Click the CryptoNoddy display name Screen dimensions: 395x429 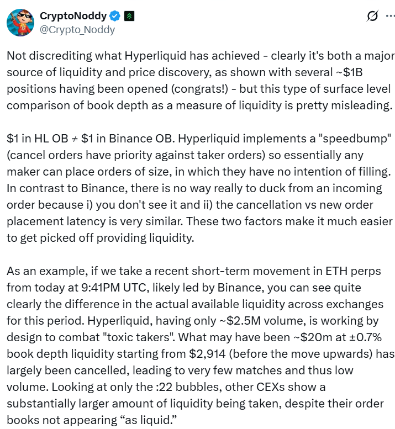click(73, 16)
